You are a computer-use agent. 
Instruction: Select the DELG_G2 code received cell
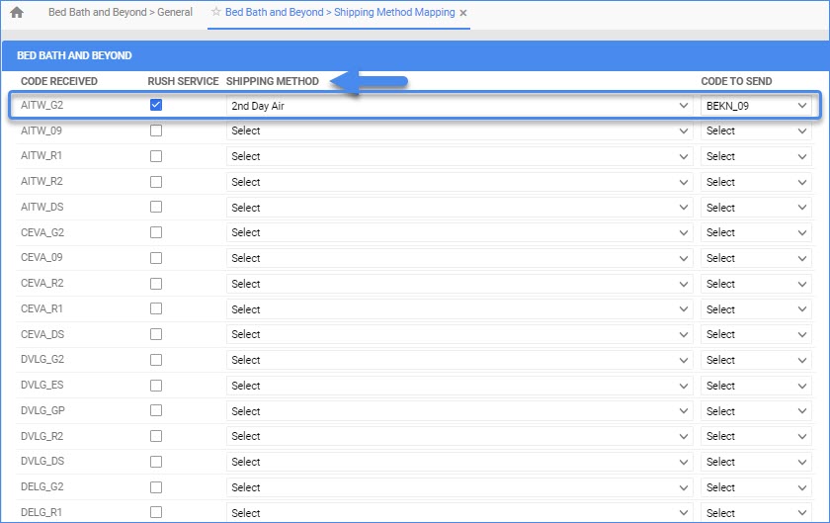41,486
